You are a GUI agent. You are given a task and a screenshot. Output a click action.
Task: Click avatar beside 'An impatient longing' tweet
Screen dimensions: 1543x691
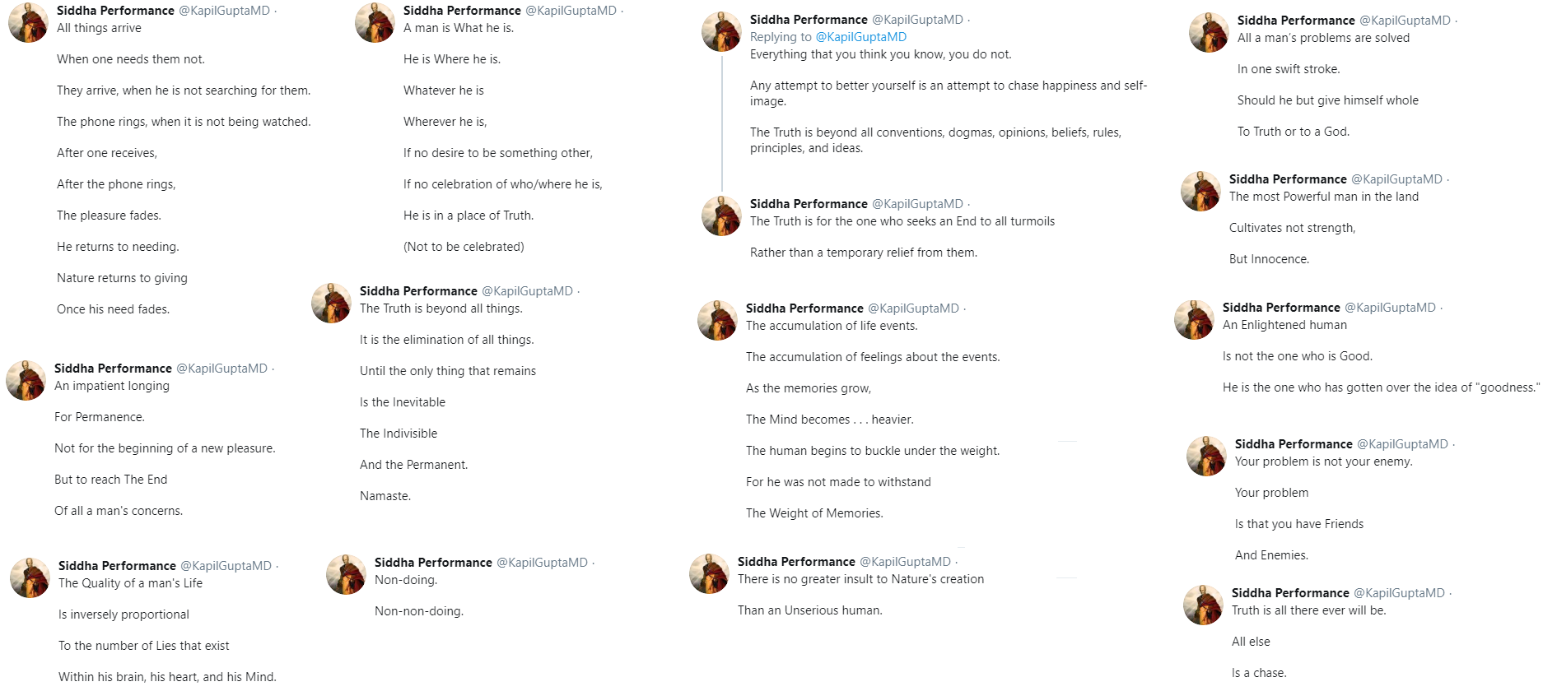26,380
